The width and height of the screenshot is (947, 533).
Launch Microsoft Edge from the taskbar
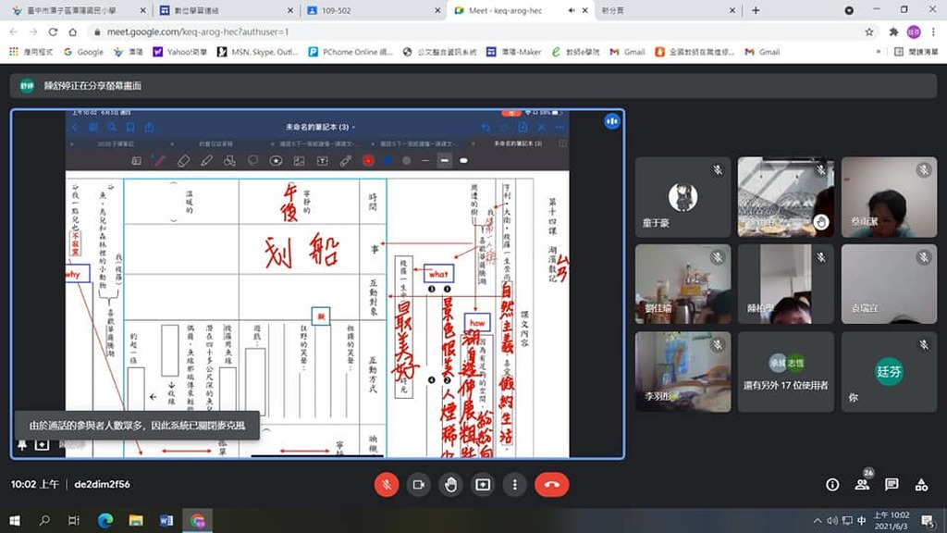[x=105, y=520]
